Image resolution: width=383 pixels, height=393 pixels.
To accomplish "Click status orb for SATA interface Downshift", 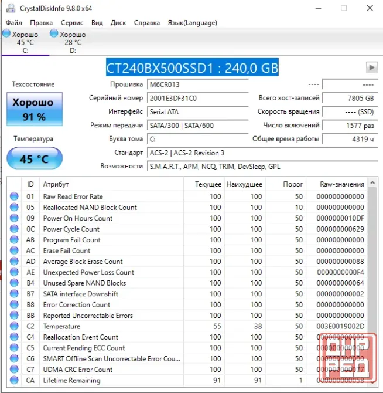I will 14,293.
